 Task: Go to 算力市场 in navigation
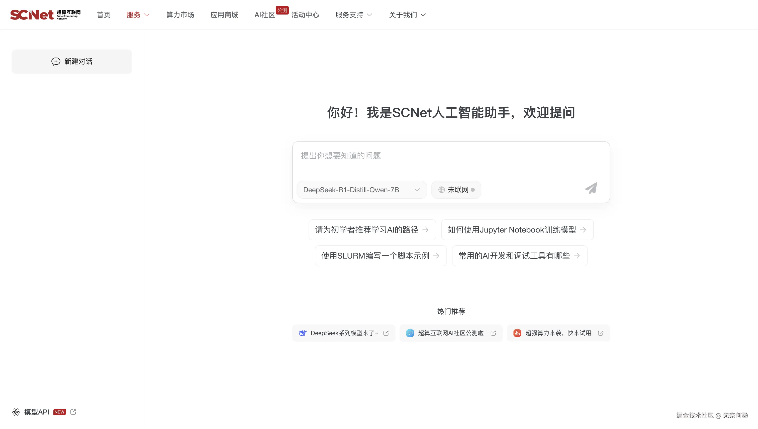pyautogui.click(x=180, y=15)
